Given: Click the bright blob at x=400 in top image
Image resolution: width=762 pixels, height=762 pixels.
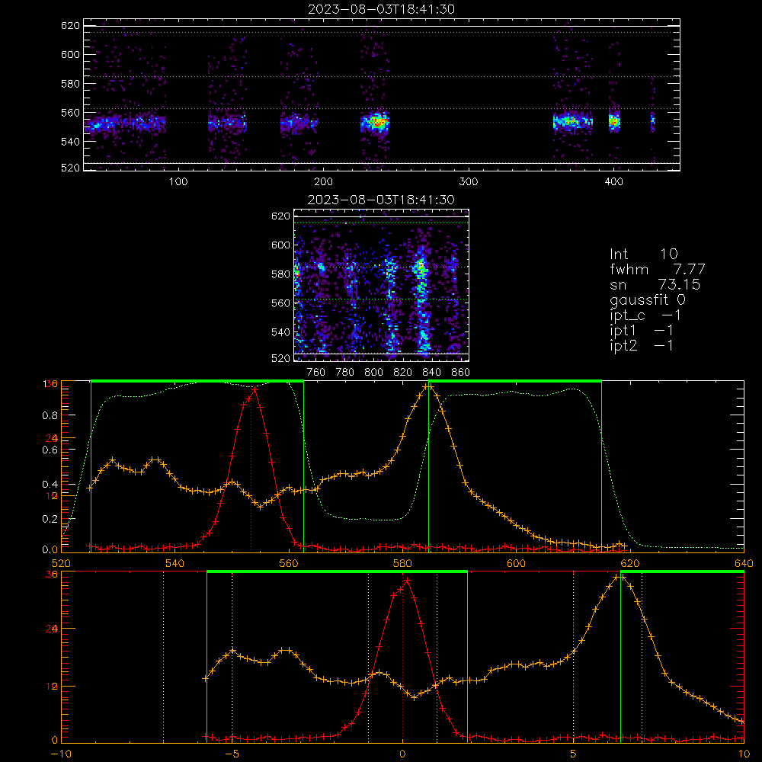Looking at the screenshot, I should 615,121.
